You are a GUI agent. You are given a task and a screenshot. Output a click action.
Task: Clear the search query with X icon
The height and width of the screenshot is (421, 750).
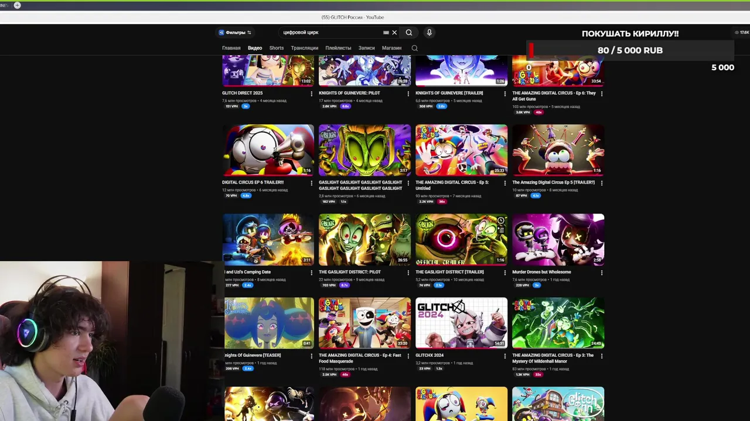(x=394, y=33)
